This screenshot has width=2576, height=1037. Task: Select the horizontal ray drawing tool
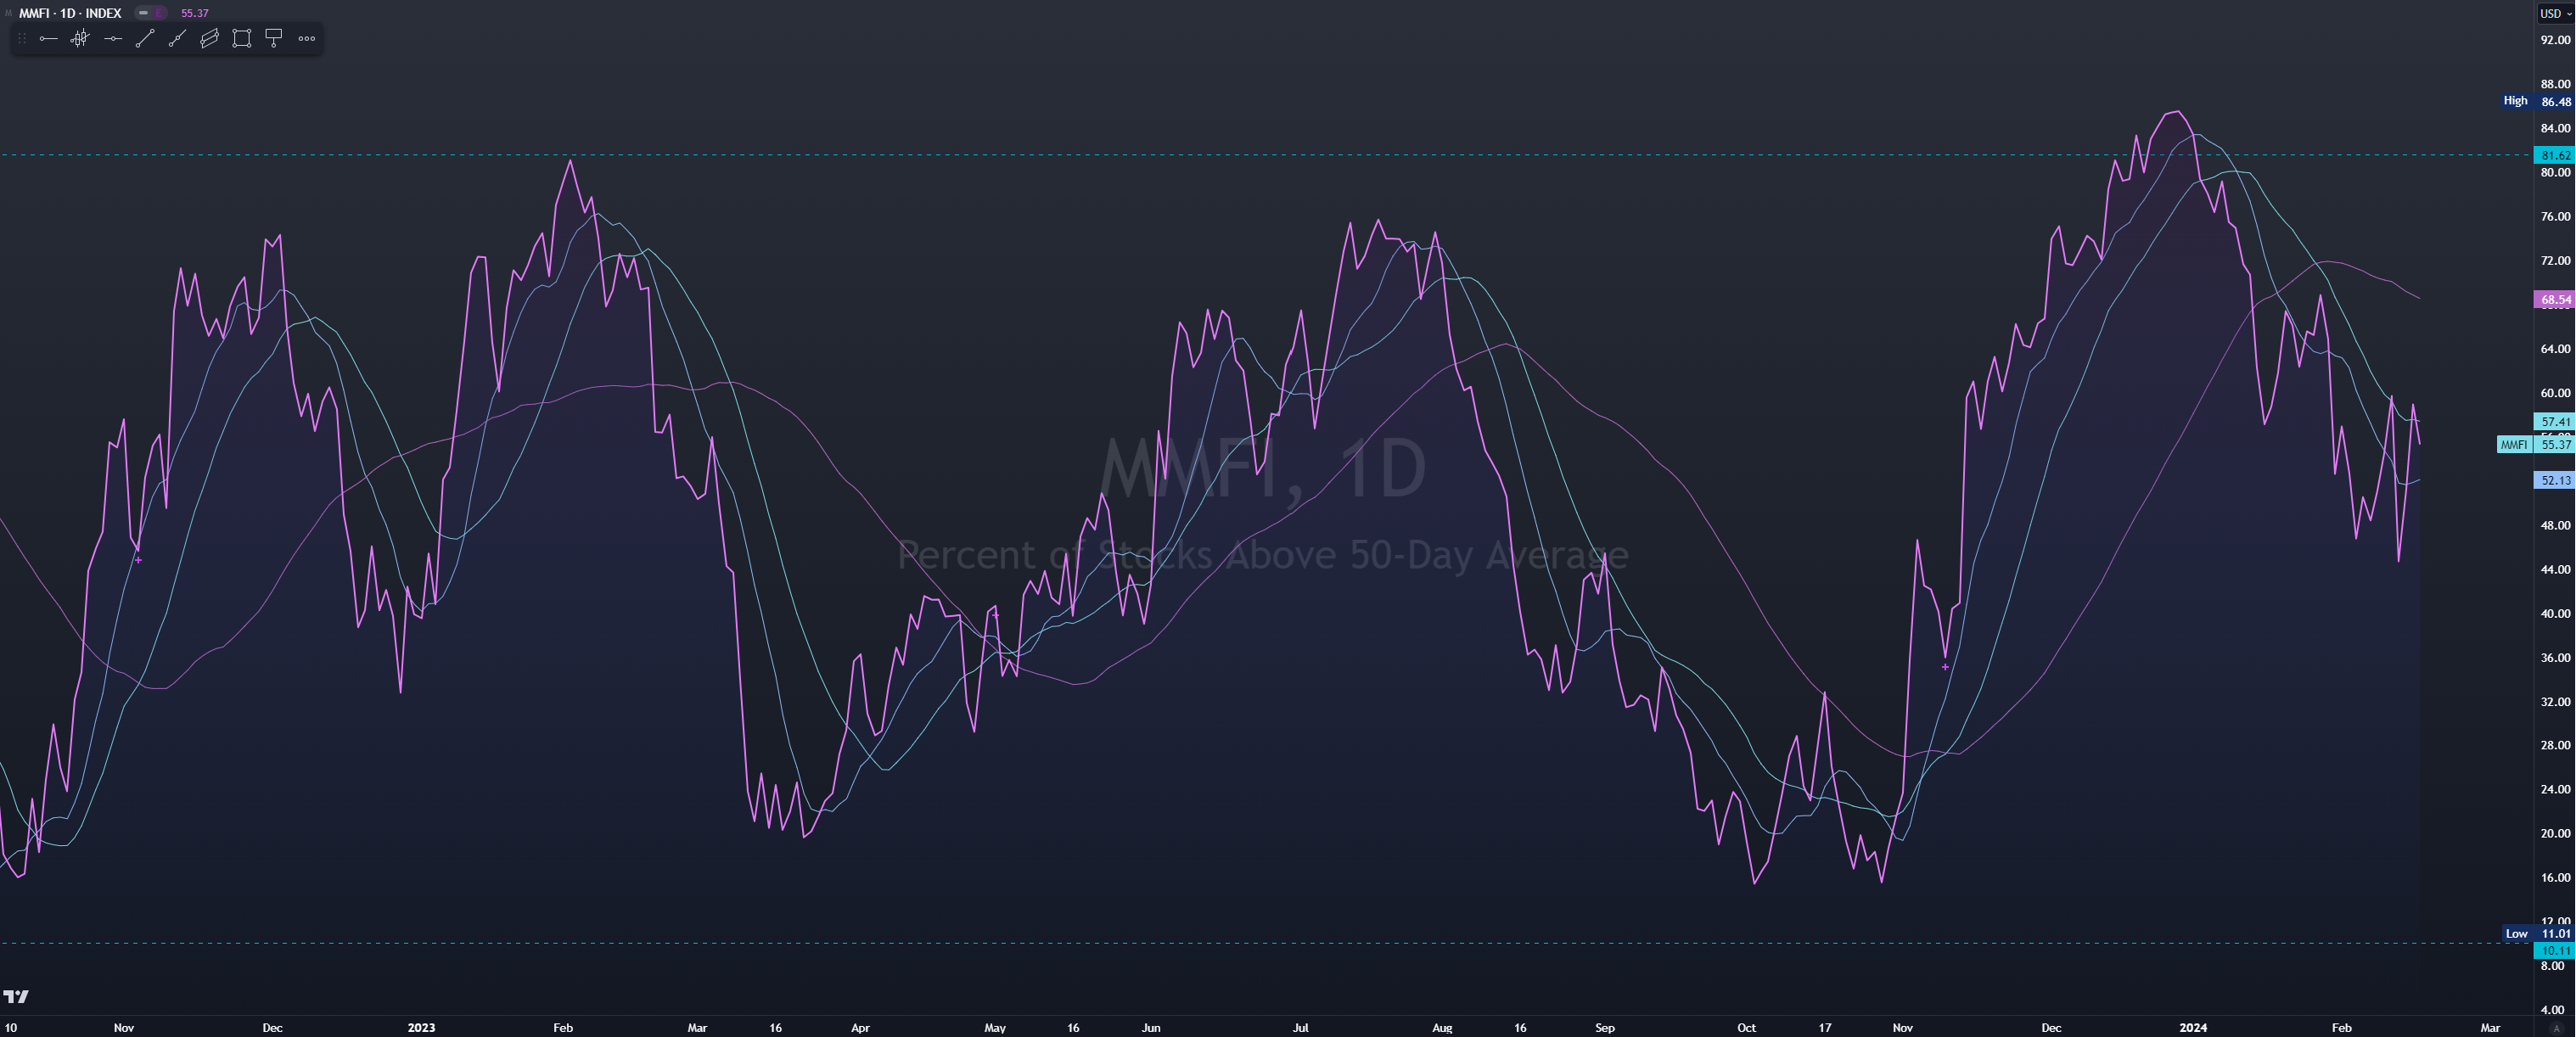coord(48,39)
